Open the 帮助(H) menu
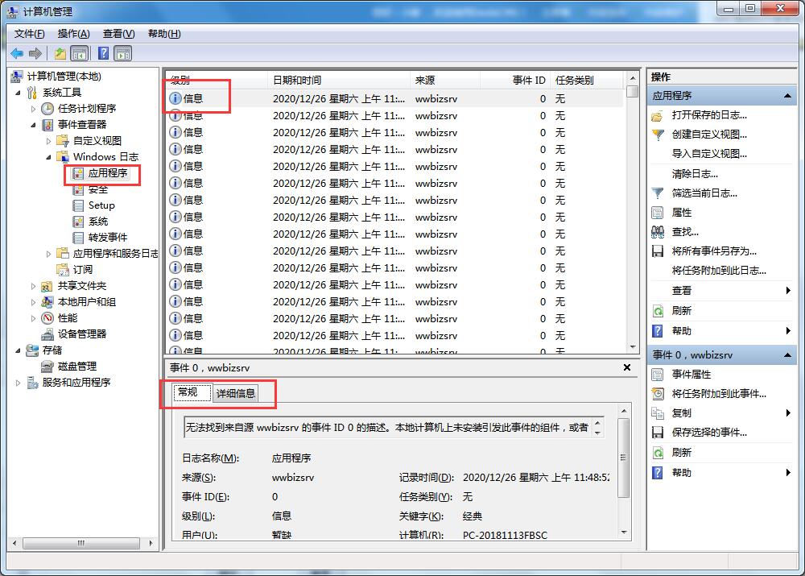Image resolution: width=805 pixels, height=576 pixels. 164,34
